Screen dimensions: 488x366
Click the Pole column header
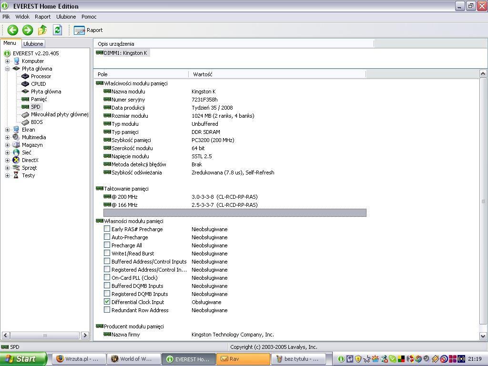point(141,74)
